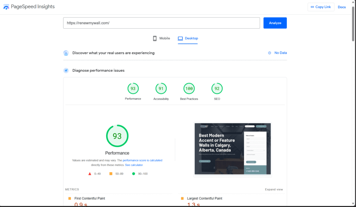Open the Docs link
The height and width of the screenshot is (207, 356).
(341, 7)
